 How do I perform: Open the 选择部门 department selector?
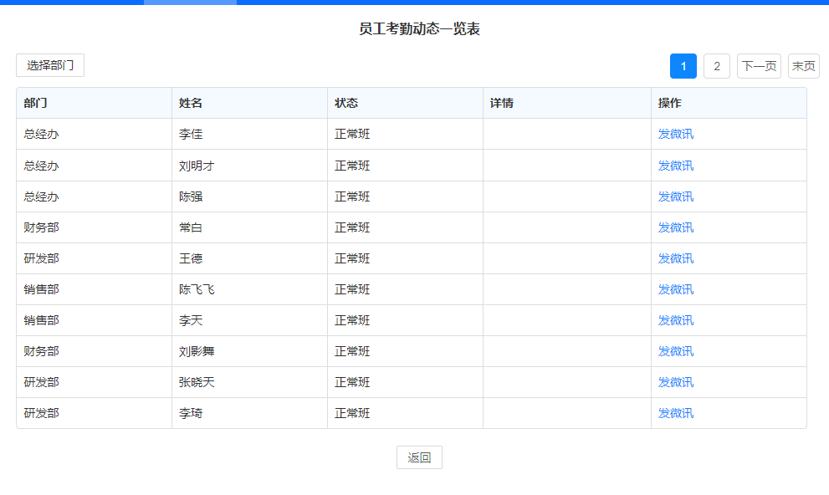pyautogui.click(x=50, y=65)
